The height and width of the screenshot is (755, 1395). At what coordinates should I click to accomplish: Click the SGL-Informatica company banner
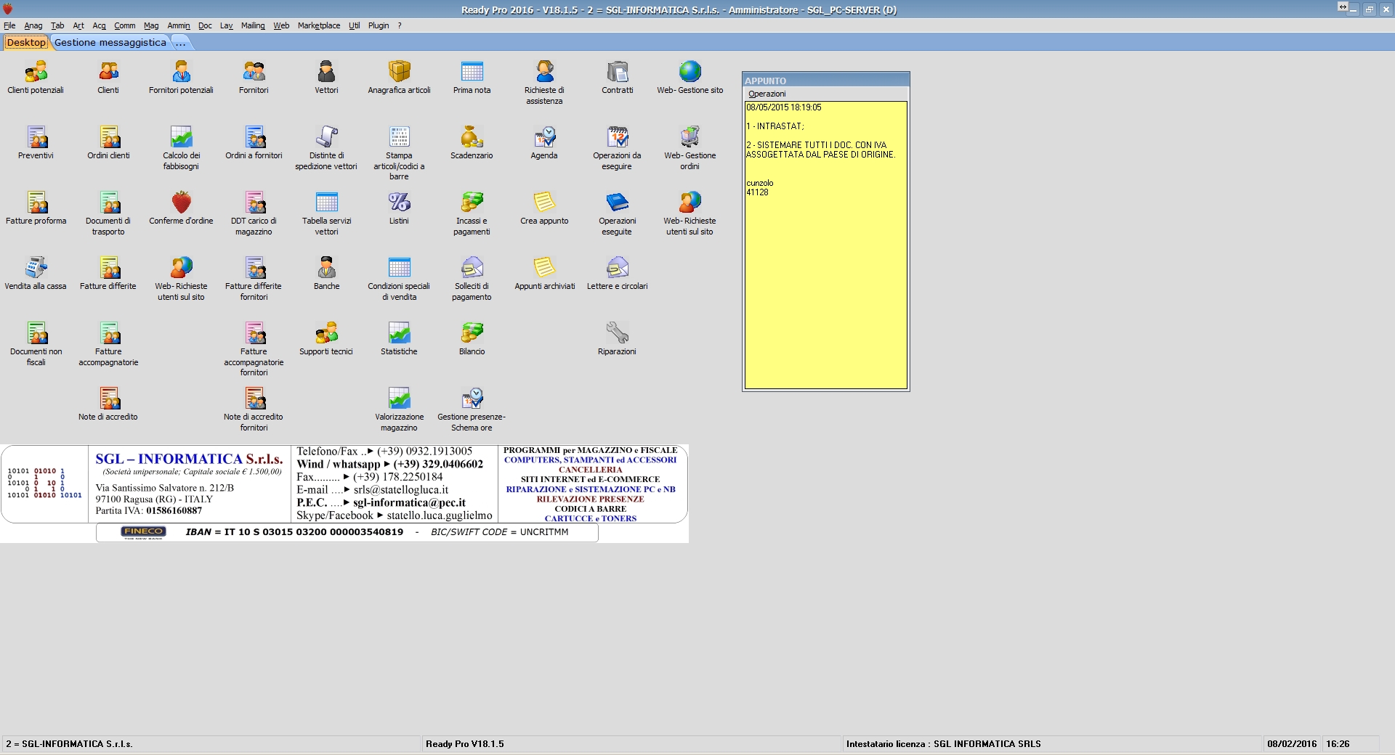(344, 493)
